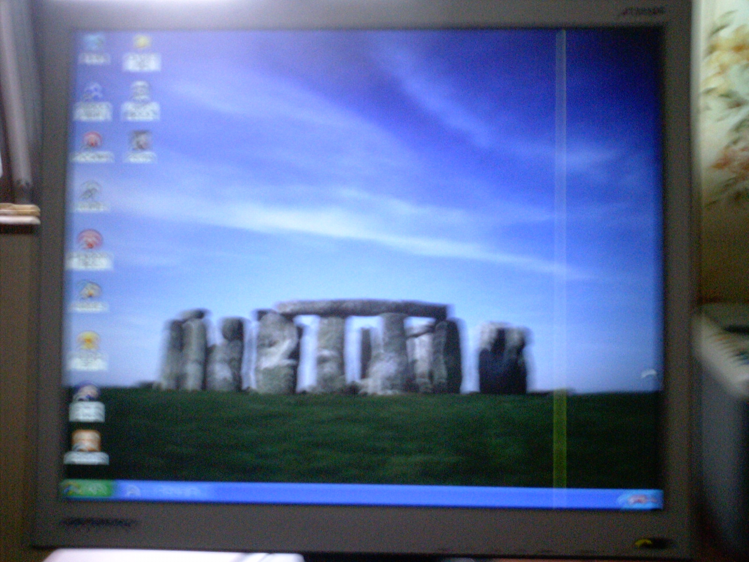
Task: Select the orange-tan icon at the column bottom
Action: 86,447
